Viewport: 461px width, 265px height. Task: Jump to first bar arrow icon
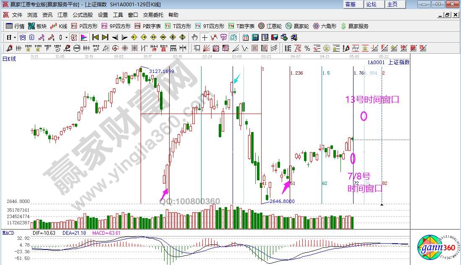coord(96,37)
